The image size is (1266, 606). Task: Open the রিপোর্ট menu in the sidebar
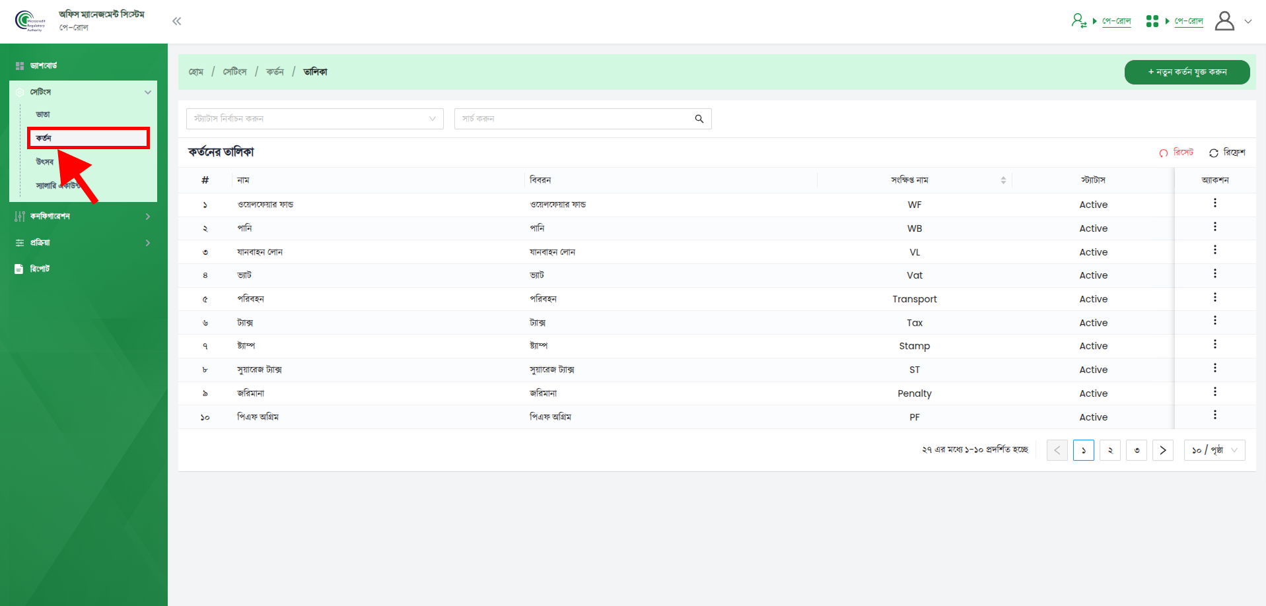40,269
